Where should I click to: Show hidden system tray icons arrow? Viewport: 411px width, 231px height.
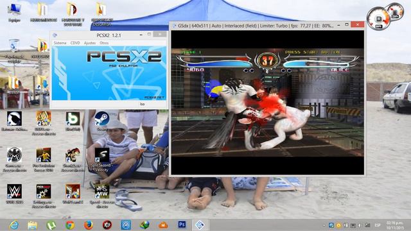[324, 225]
